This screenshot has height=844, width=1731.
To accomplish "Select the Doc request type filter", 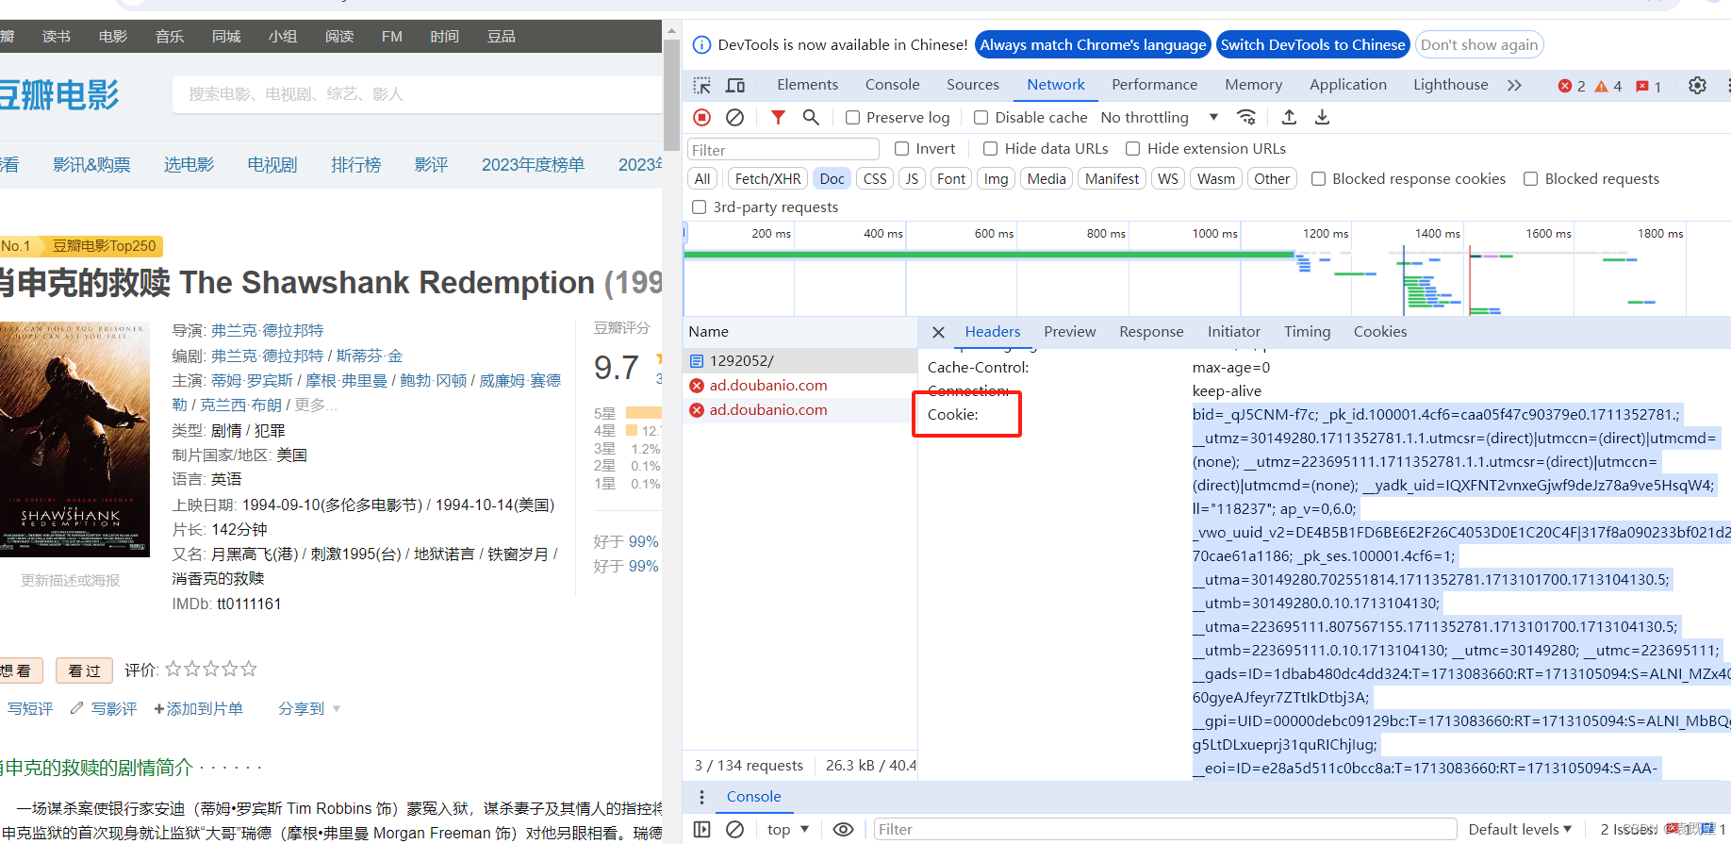I will coord(832,178).
